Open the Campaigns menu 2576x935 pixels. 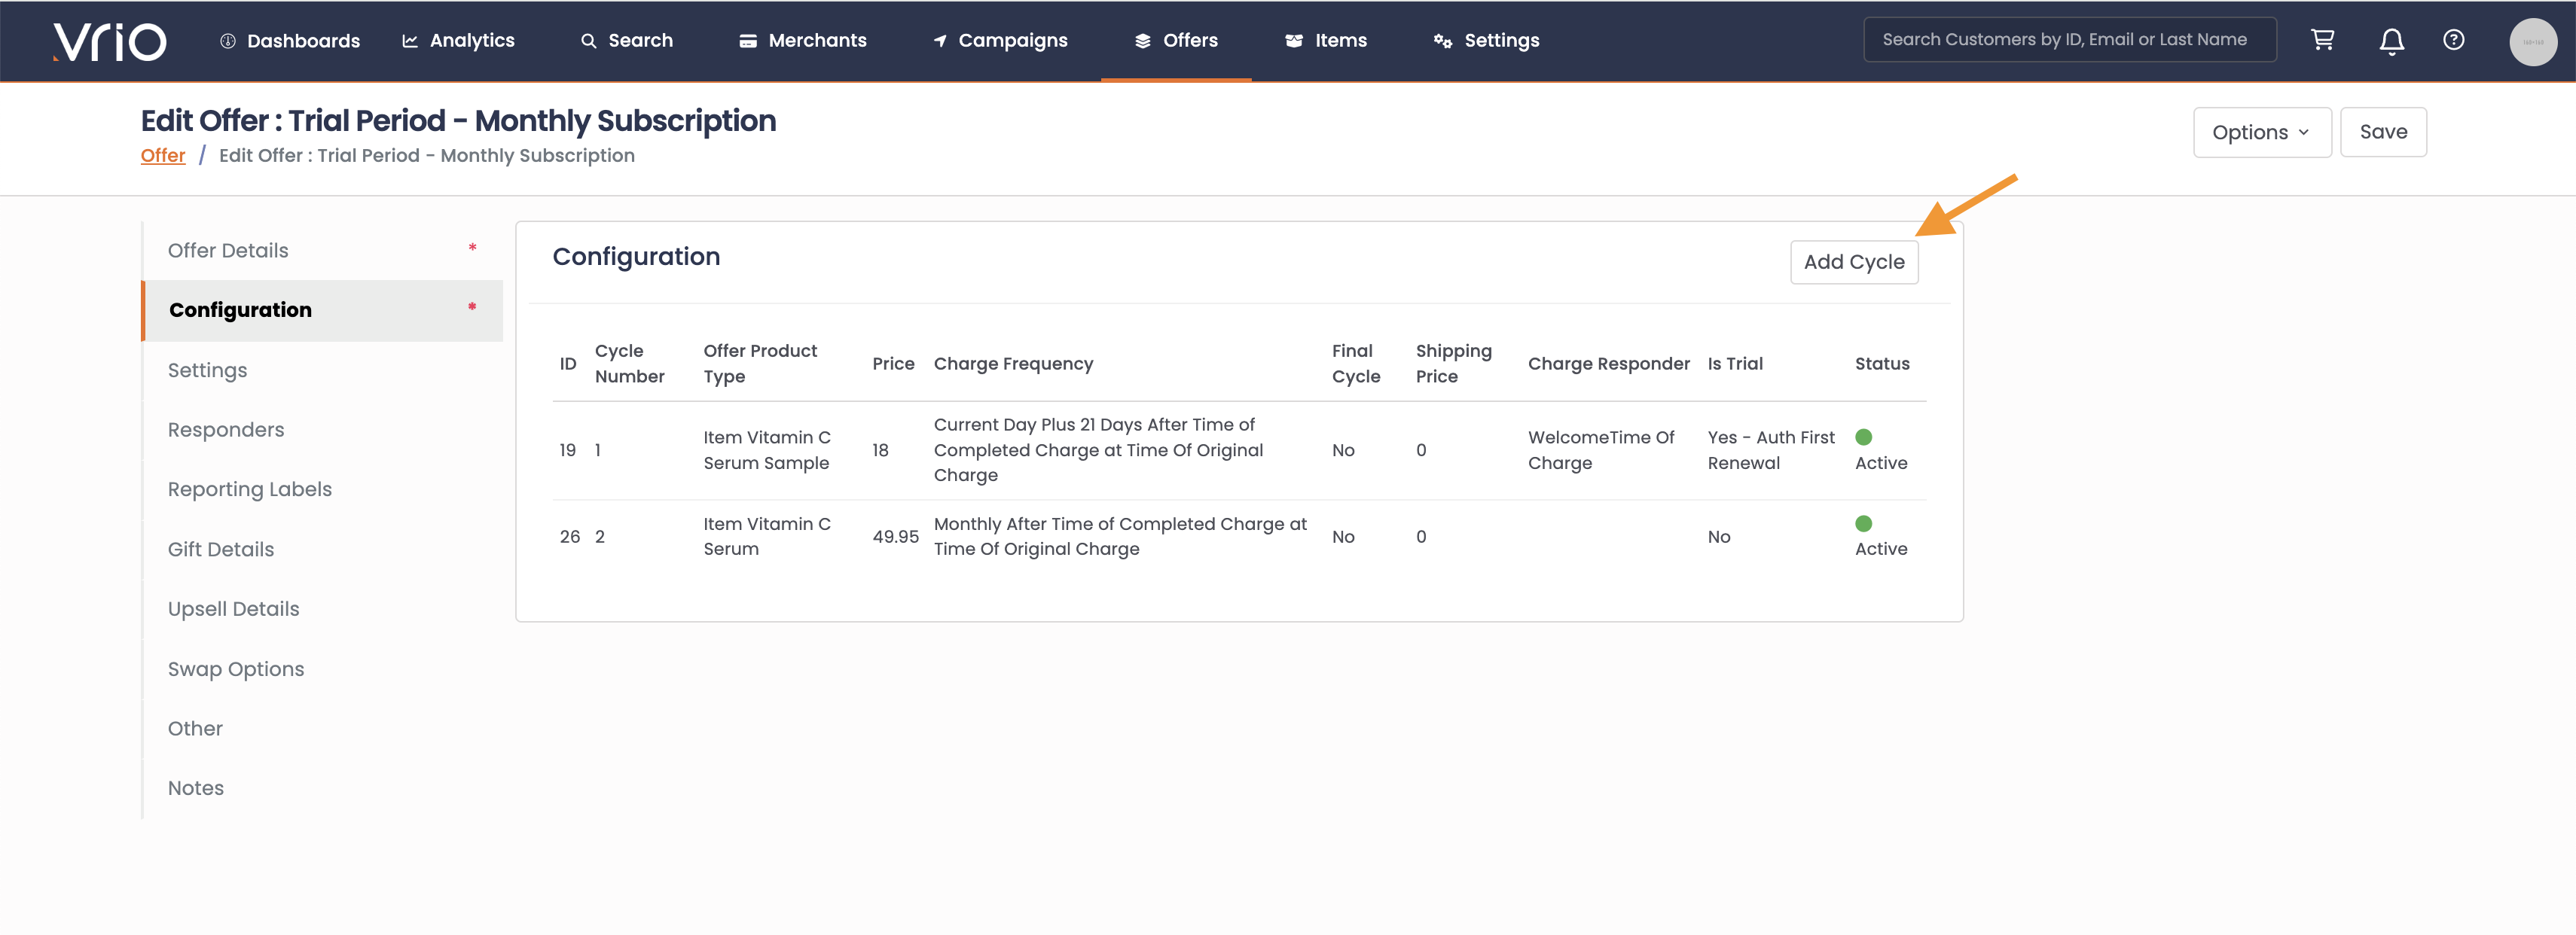[1000, 41]
